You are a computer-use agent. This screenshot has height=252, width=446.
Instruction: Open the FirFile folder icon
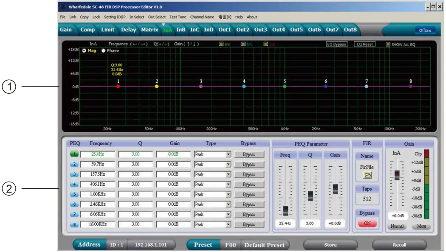tap(367, 175)
